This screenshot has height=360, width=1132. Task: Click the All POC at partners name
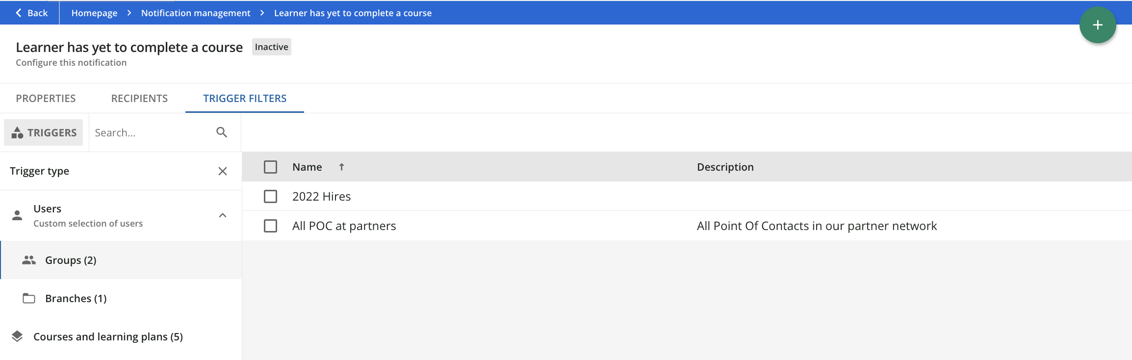(344, 226)
